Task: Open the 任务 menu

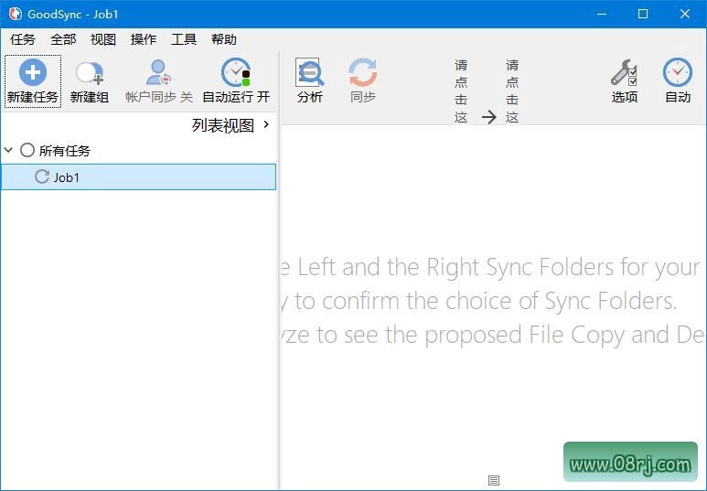Action: pyautogui.click(x=23, y=39)
